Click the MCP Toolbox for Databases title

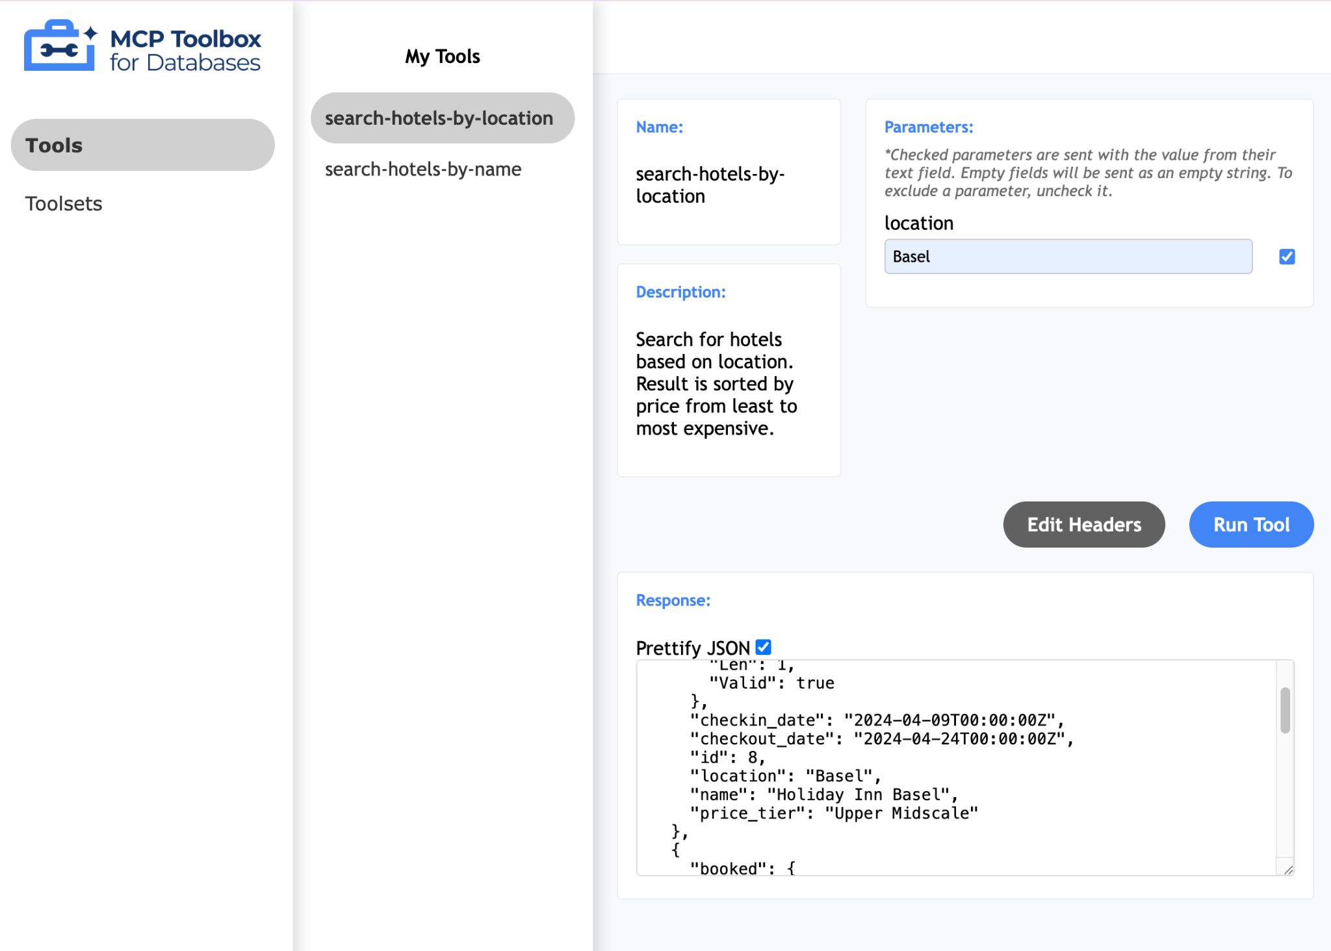185,50
